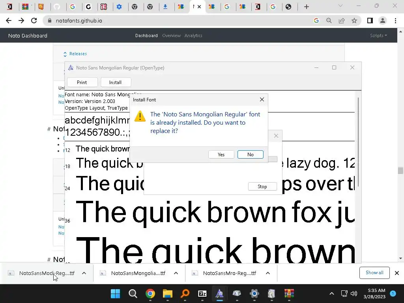This screenshot has height=303, width=404.
Task: Expand options for NotoSansMongolia download
Action: click(x=176, y=273)
